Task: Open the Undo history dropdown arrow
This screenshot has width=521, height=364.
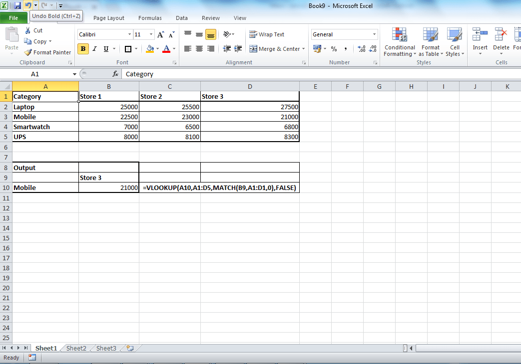Action: click(35, 5)
